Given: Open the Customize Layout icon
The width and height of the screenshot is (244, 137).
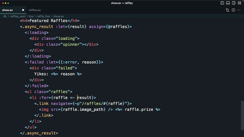Looking at the screenshot, I should 239,3.
